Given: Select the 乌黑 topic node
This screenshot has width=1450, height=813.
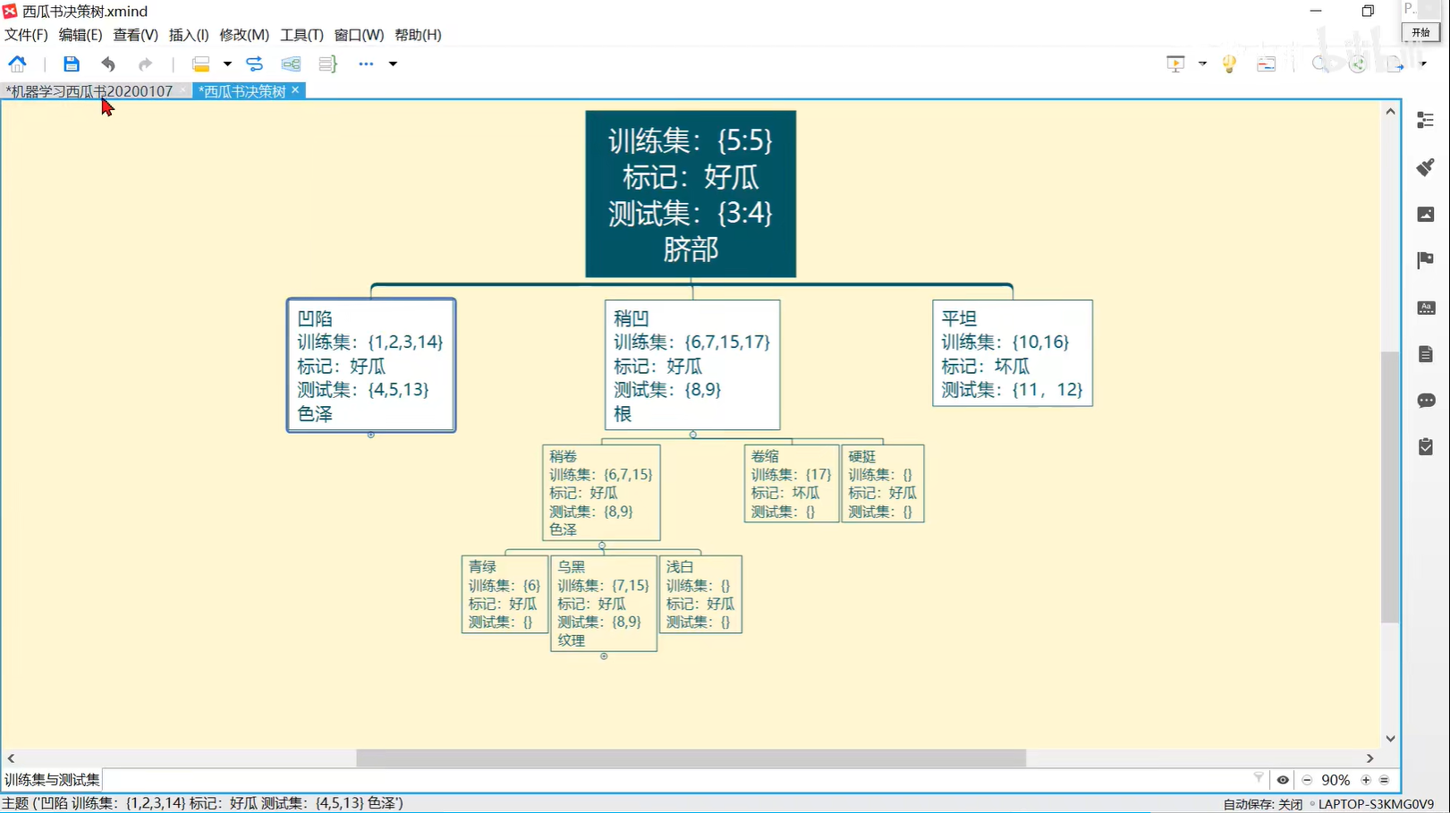Looking at the screenshot, I should (604, 604).
